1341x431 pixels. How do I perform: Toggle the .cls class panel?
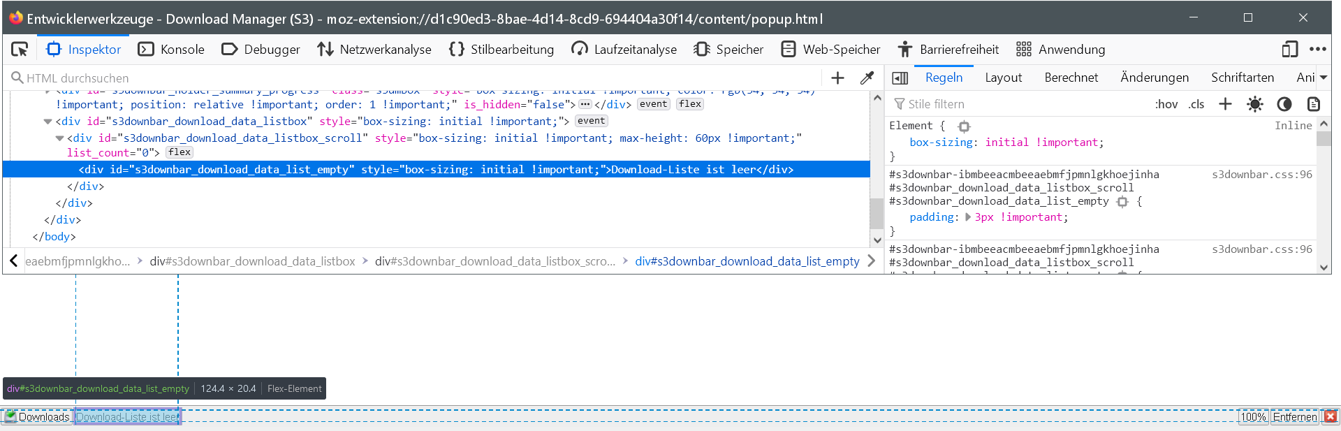pyautogui.click(x=1196, y=104)
